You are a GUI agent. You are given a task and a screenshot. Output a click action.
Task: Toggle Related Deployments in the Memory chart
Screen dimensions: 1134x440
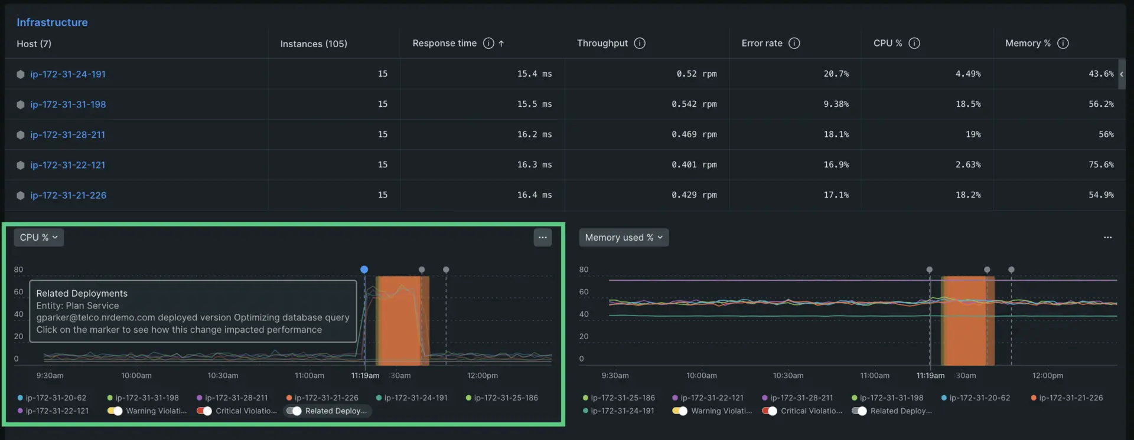pos(859,411)
